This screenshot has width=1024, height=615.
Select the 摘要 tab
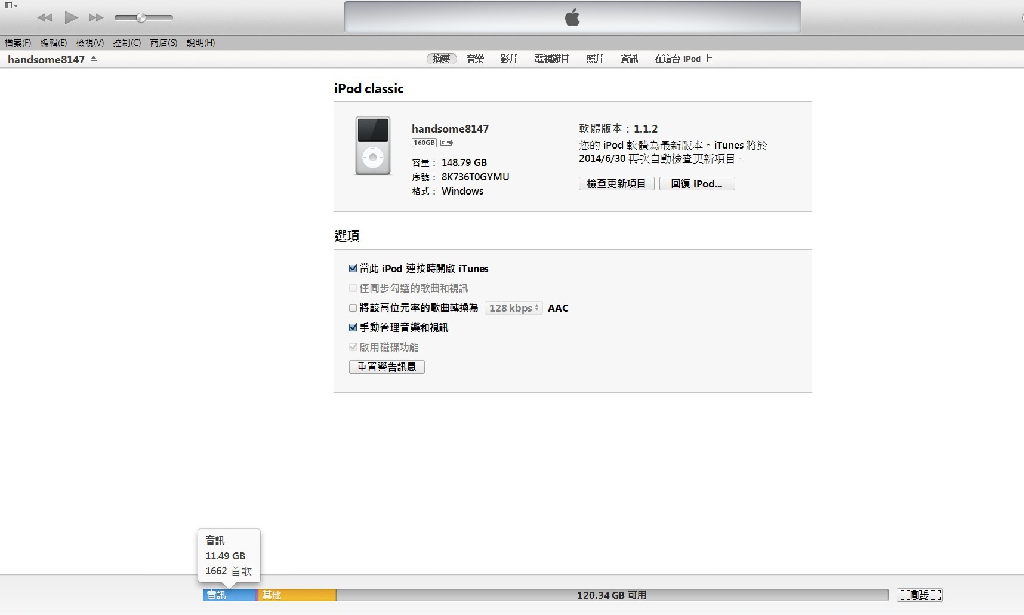coord(442,59)
